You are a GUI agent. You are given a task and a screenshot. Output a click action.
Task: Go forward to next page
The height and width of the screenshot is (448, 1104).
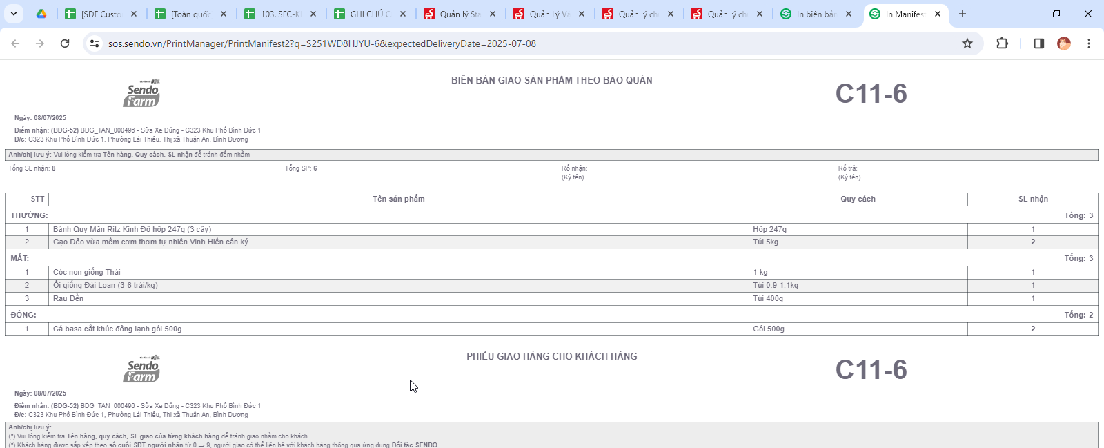point(40,43)
